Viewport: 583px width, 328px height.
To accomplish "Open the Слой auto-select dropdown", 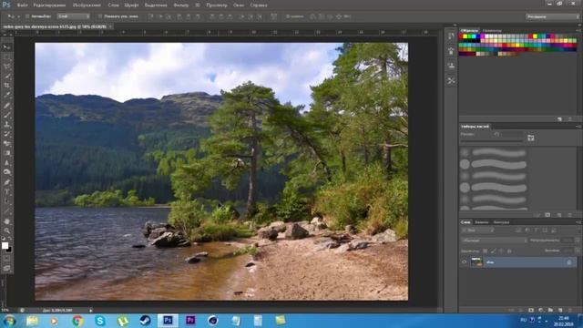I will coord(73,16).
